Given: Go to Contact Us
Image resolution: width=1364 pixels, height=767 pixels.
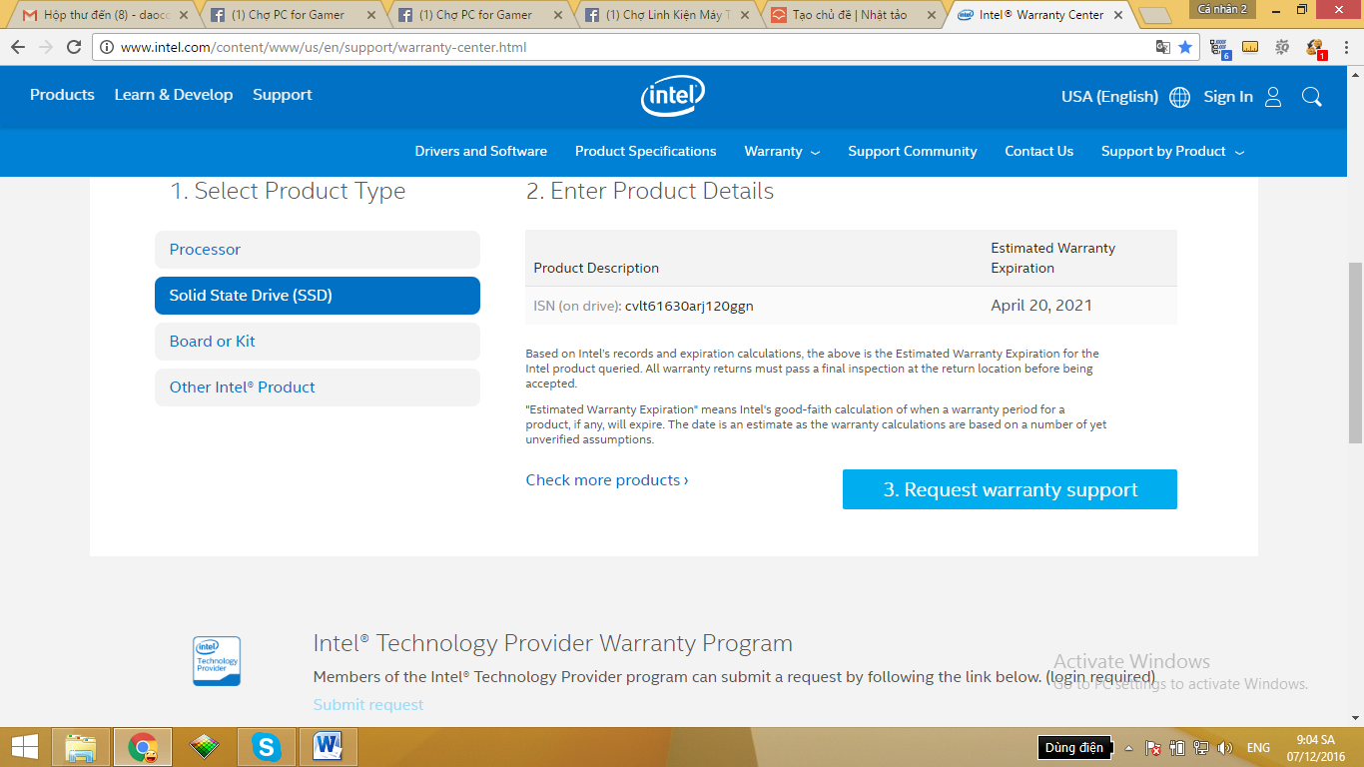Looking at the screenshot, I should [x=1039, y=152].
